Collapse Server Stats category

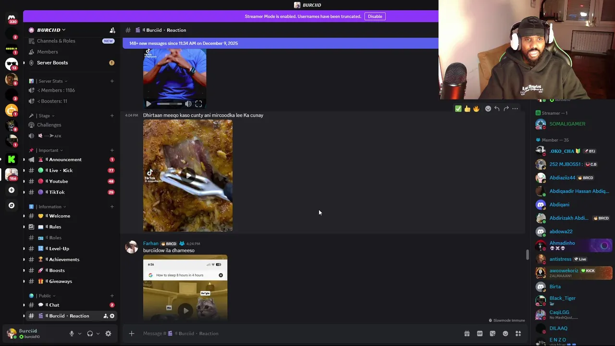coord(51,81)
